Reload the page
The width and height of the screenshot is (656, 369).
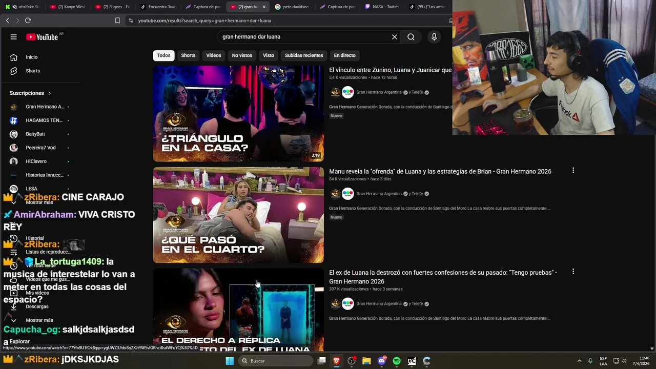click(x=28, y=20)
